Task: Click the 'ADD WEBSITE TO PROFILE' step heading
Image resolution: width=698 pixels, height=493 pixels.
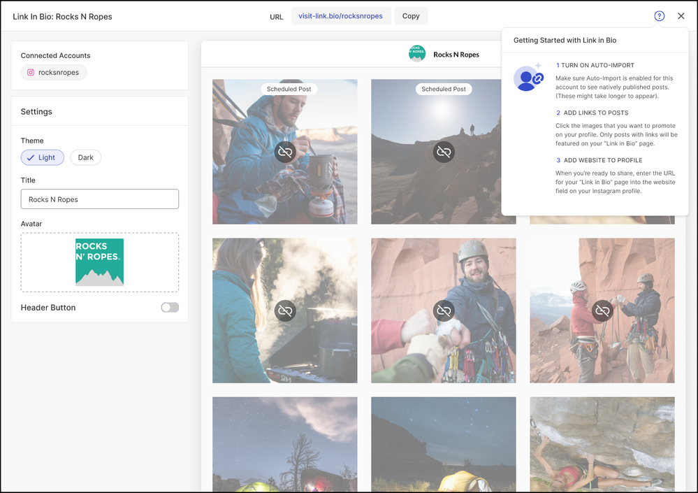Action: 599,160
